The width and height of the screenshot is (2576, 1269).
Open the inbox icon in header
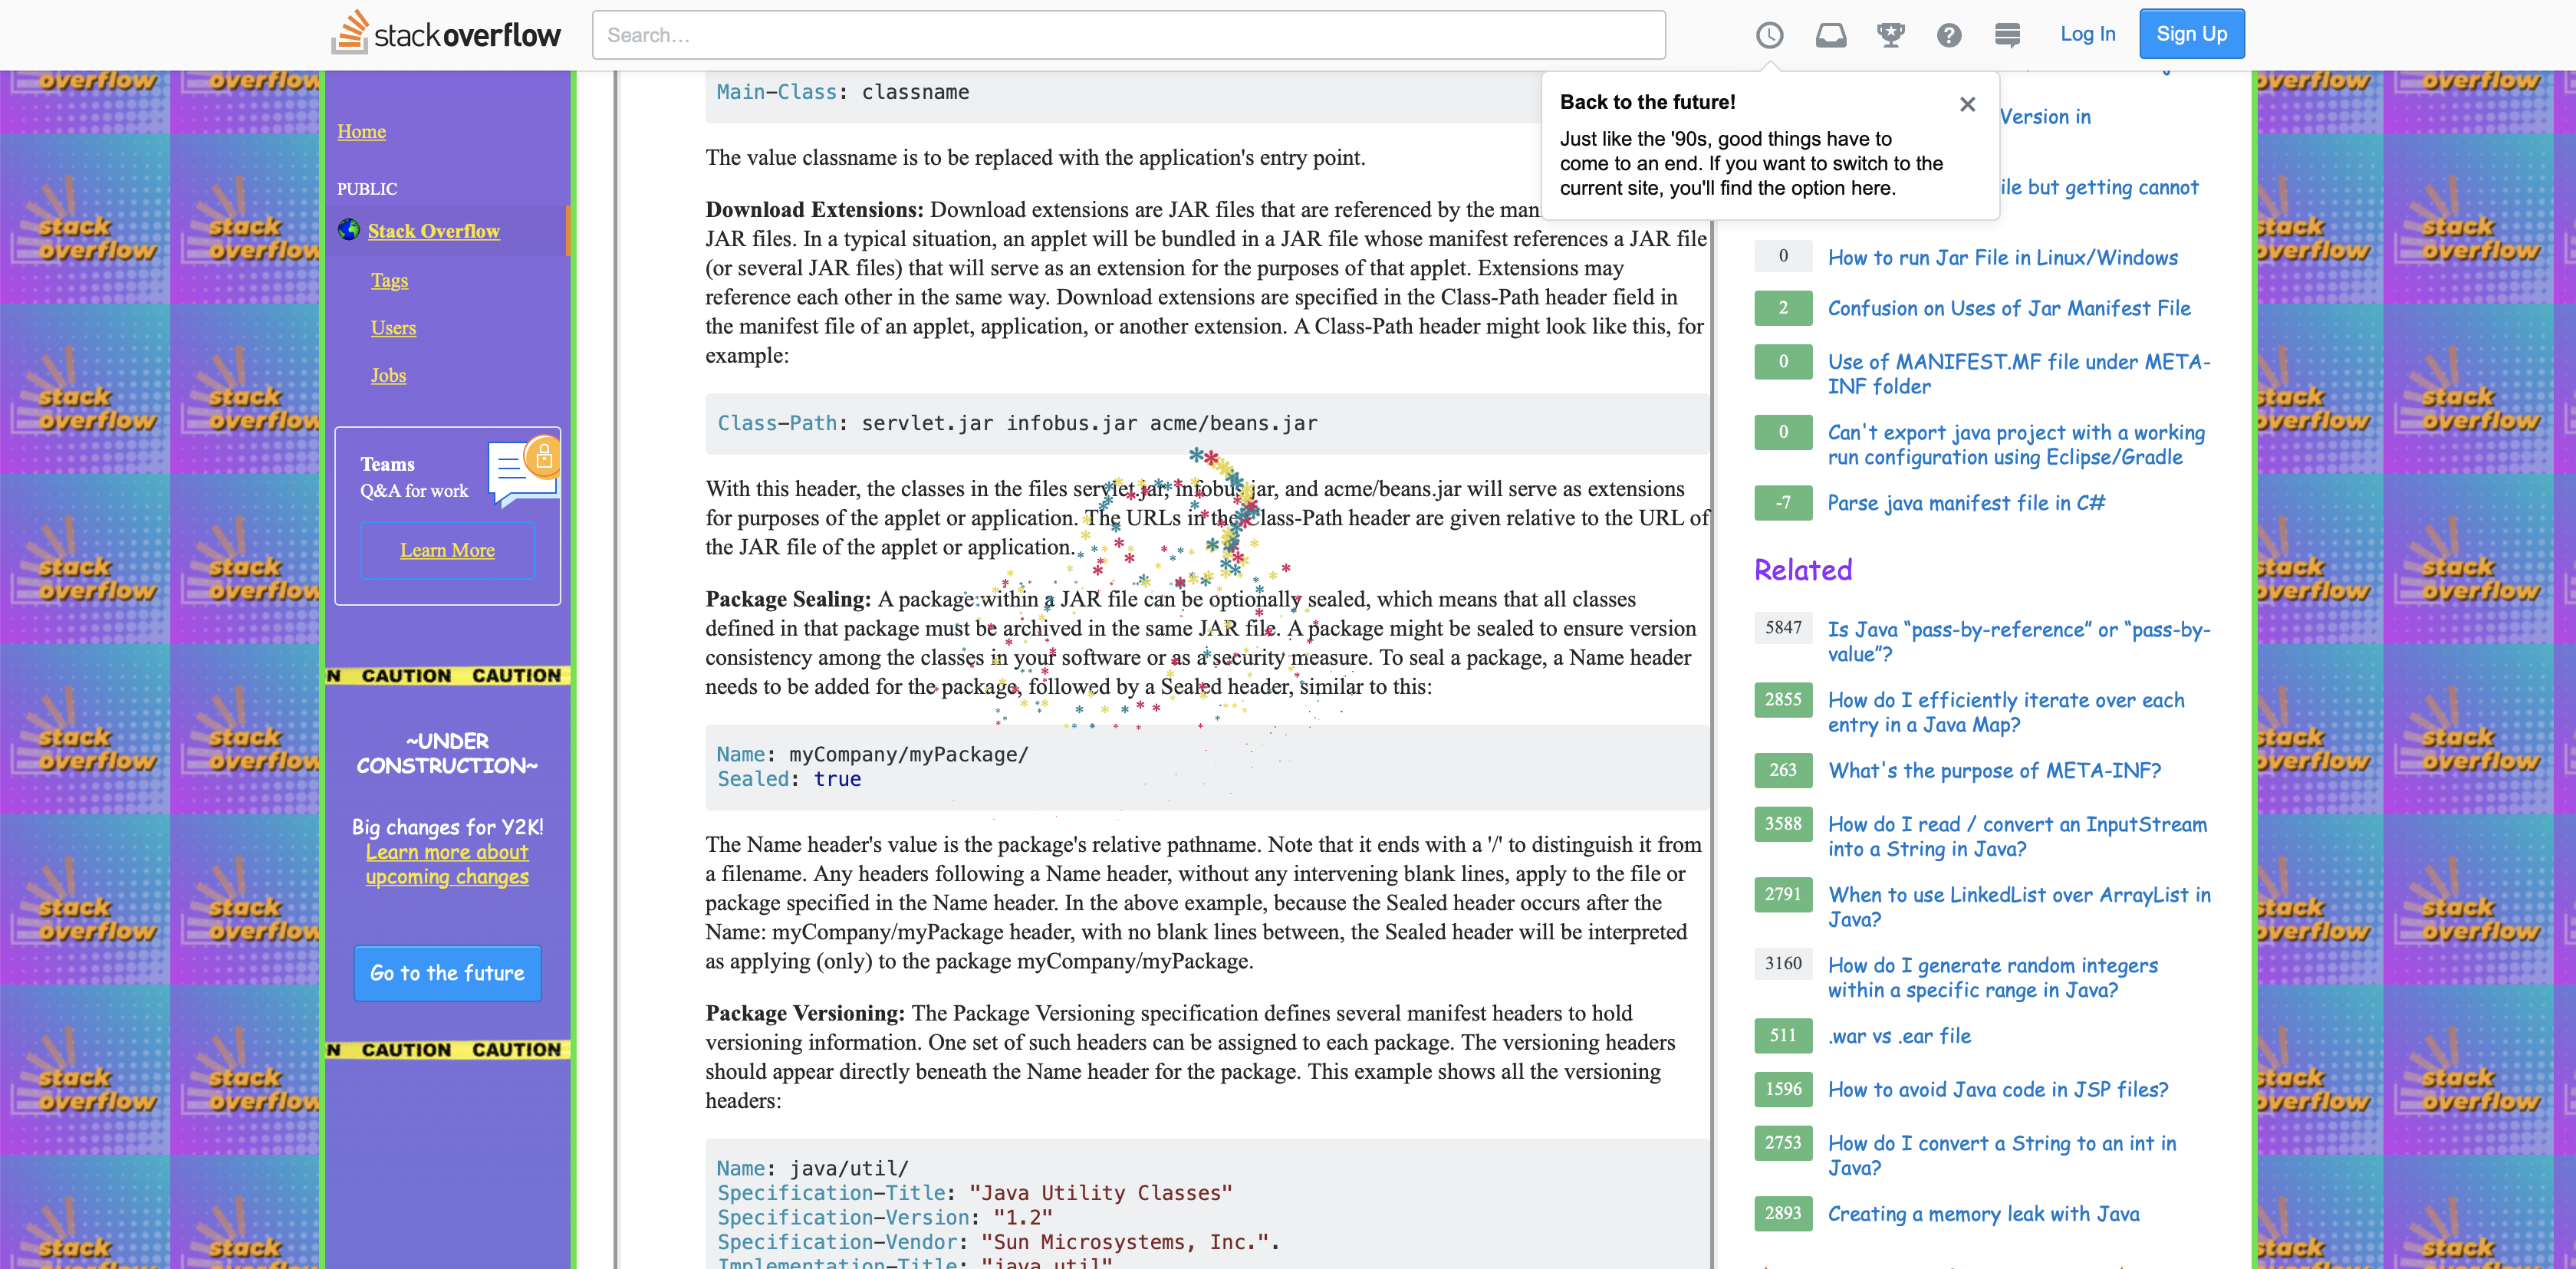coord(1830,35)
